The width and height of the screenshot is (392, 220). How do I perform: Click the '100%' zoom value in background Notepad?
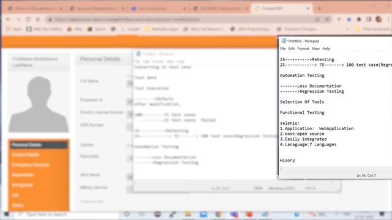[x=257, y=188]
